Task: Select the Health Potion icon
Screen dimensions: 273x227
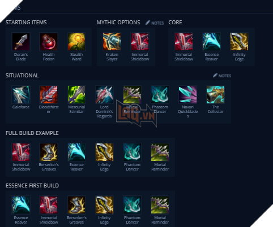Action: point(49,42)
